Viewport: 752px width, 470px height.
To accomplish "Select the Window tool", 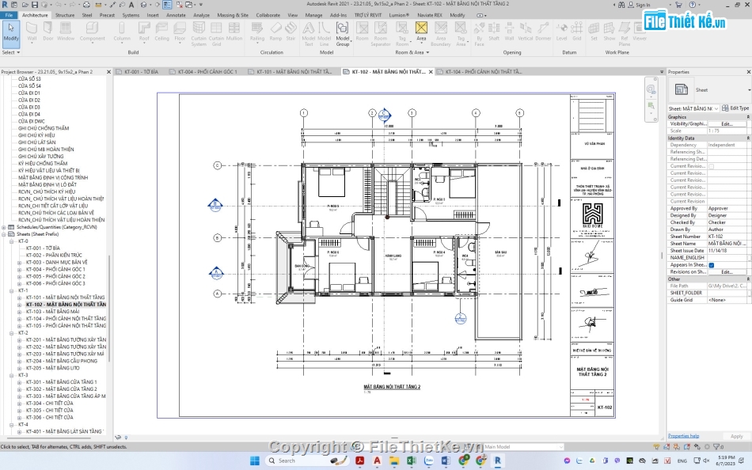I will [x=66, y=32].
